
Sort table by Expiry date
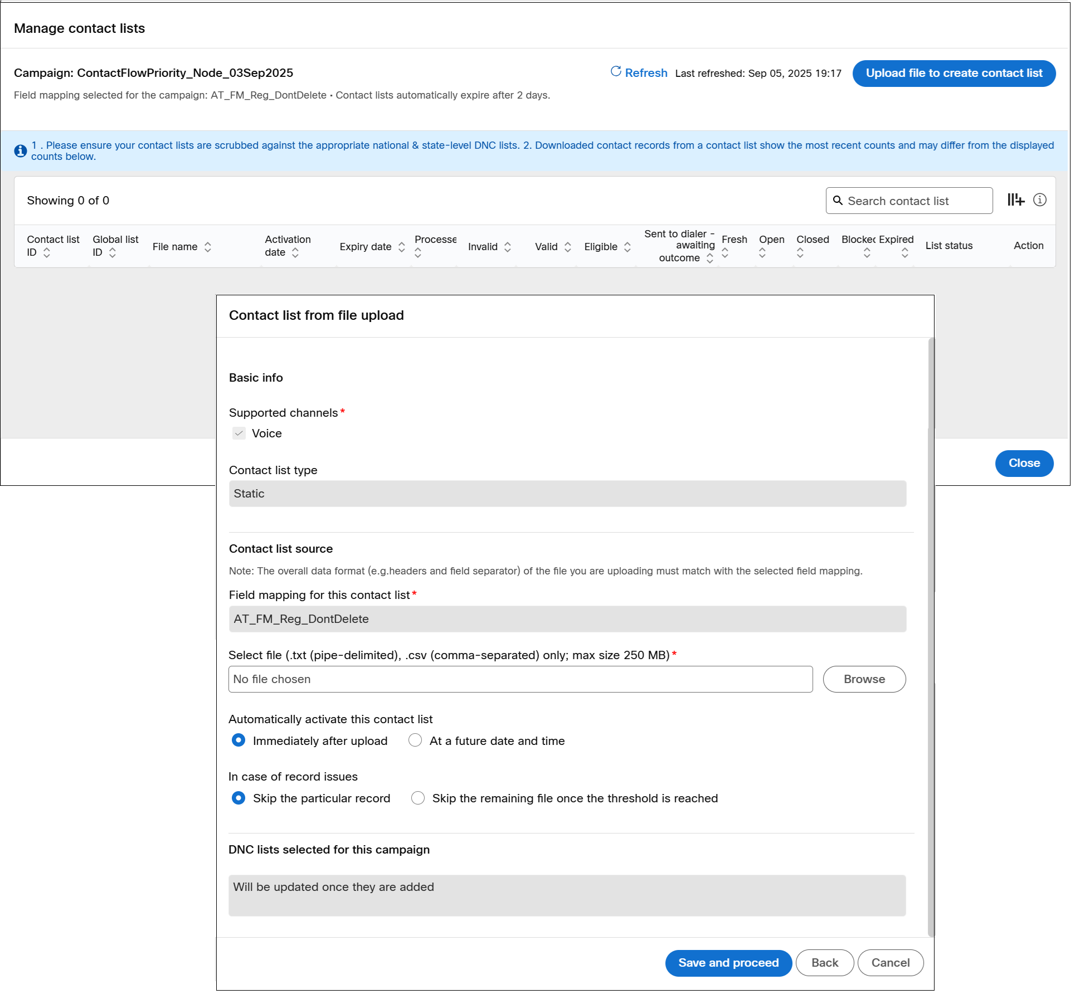click(x=401, y=247)
